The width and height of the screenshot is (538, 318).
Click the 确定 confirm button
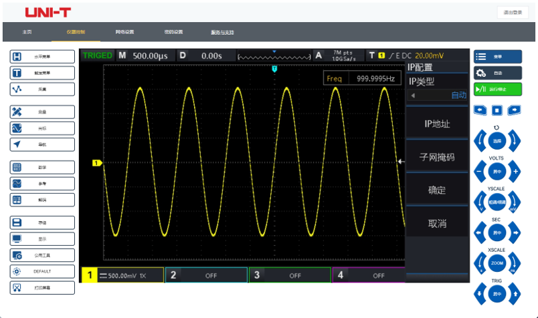coord(437,190)
